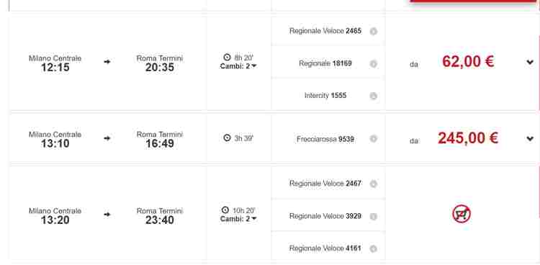The height and width of the screenshot is (265, 540).
Task: Click the crossed-out cart unavailable icon
Action: click(462, 214)
